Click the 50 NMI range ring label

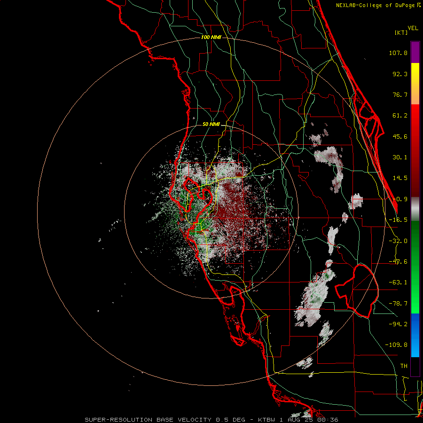[x=211, y=124]
